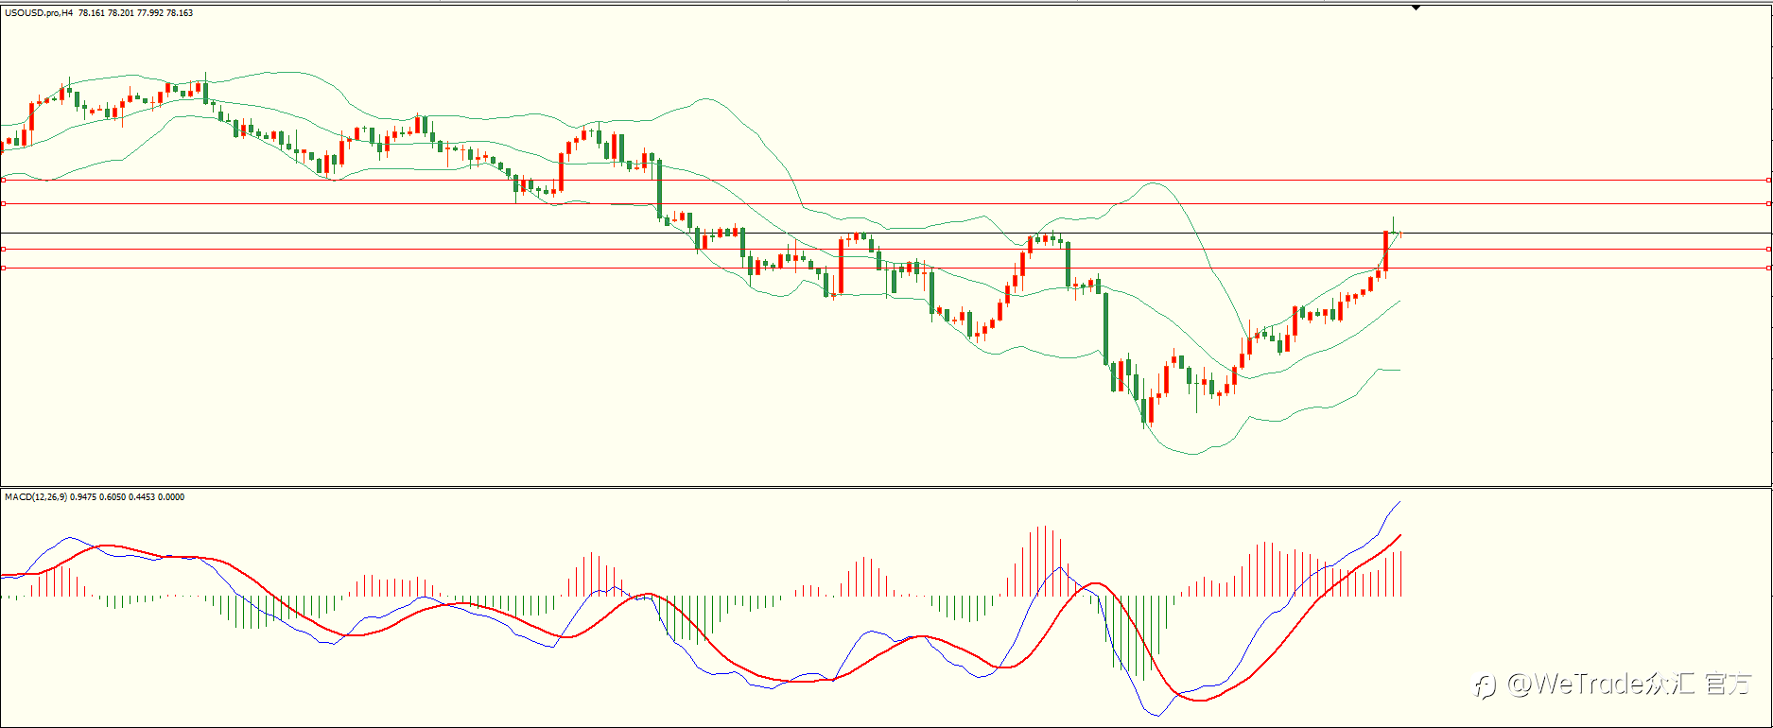
Task: Select left-end handle of topmost red line
Action: point(4,180)
